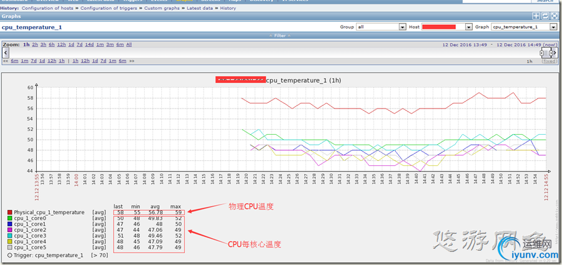Shift period backward by 6m

(x=14, y=61)
